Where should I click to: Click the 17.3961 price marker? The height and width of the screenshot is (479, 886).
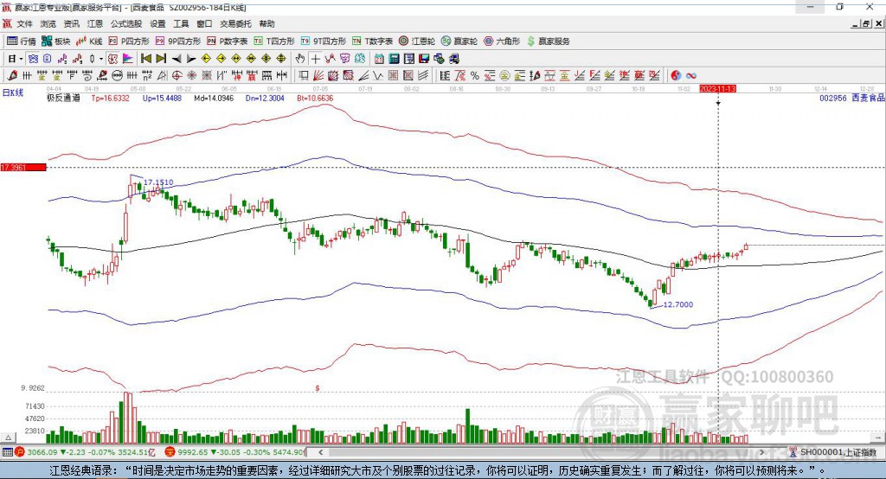(23, 167)
